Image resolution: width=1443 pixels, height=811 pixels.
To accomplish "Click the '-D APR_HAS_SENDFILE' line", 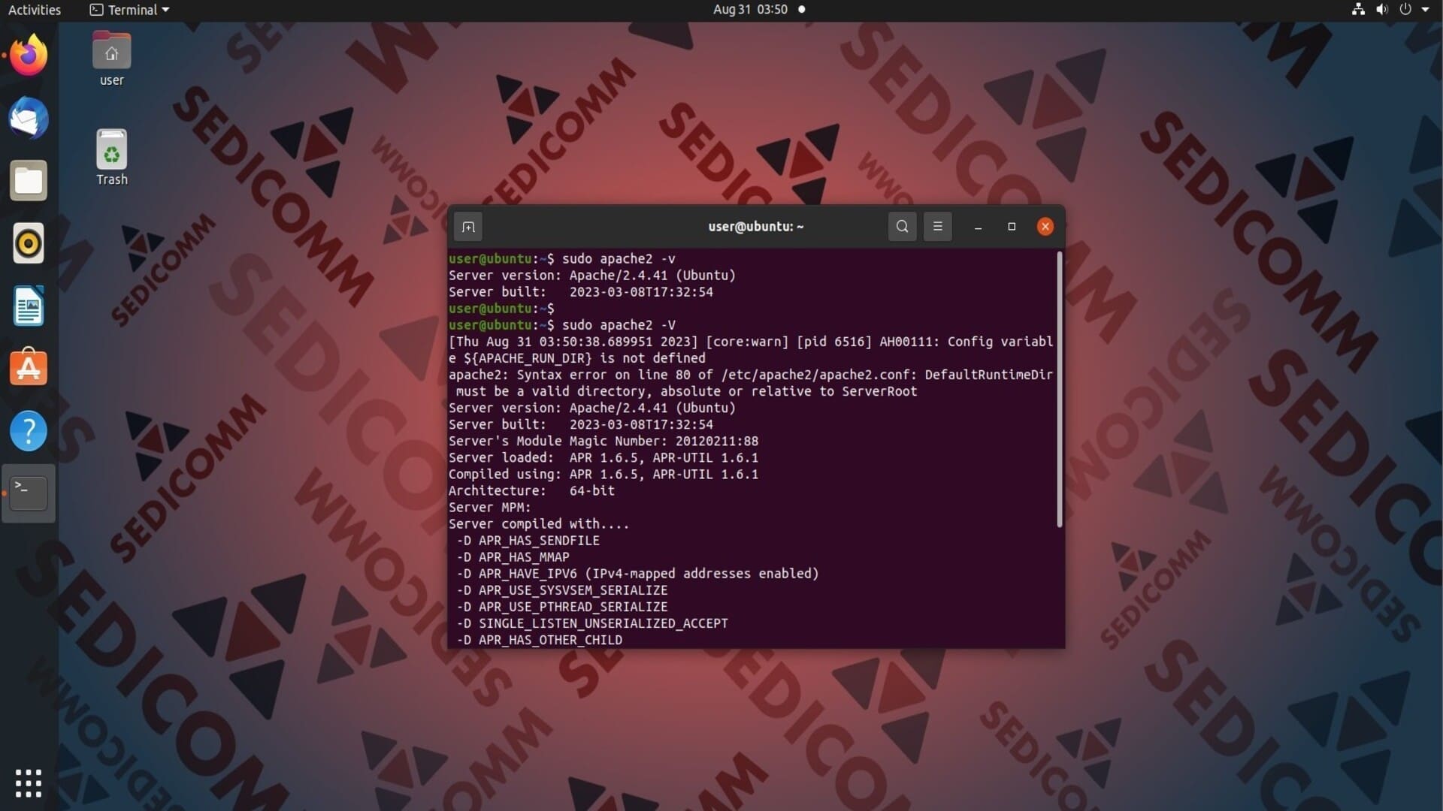I will (528, 540).
